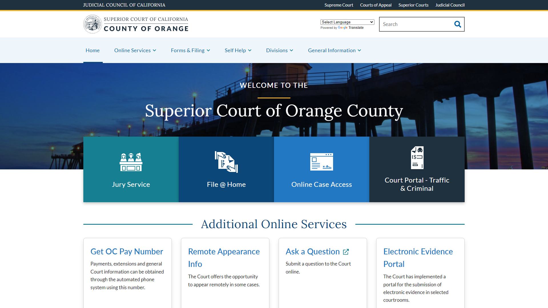Expand the Forms & Filing menu
Screen dimensions: 548x308
click(x=191, y=50)
